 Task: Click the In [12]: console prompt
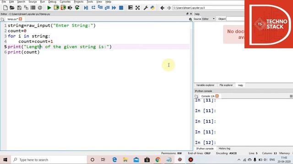click(206, 143)
